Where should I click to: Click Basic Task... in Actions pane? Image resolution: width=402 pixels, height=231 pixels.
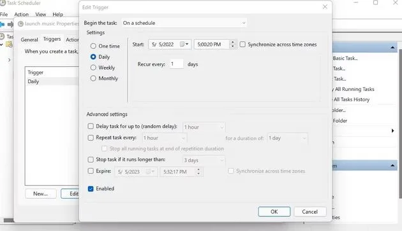[x=345, y=59]
